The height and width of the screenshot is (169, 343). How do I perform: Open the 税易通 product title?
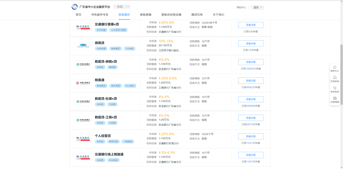pyautogui.click(x=99, y=80)
